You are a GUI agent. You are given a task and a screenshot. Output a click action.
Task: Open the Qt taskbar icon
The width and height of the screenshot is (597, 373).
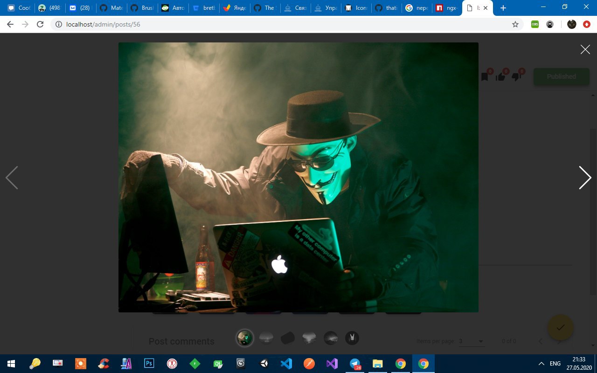click(218, 364)
